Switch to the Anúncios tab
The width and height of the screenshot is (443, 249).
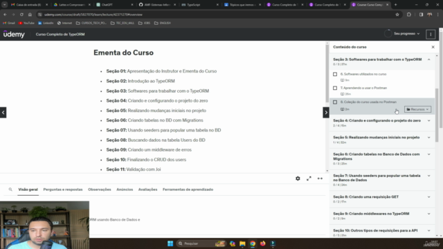pyautogui.click(x=125, y=190)
